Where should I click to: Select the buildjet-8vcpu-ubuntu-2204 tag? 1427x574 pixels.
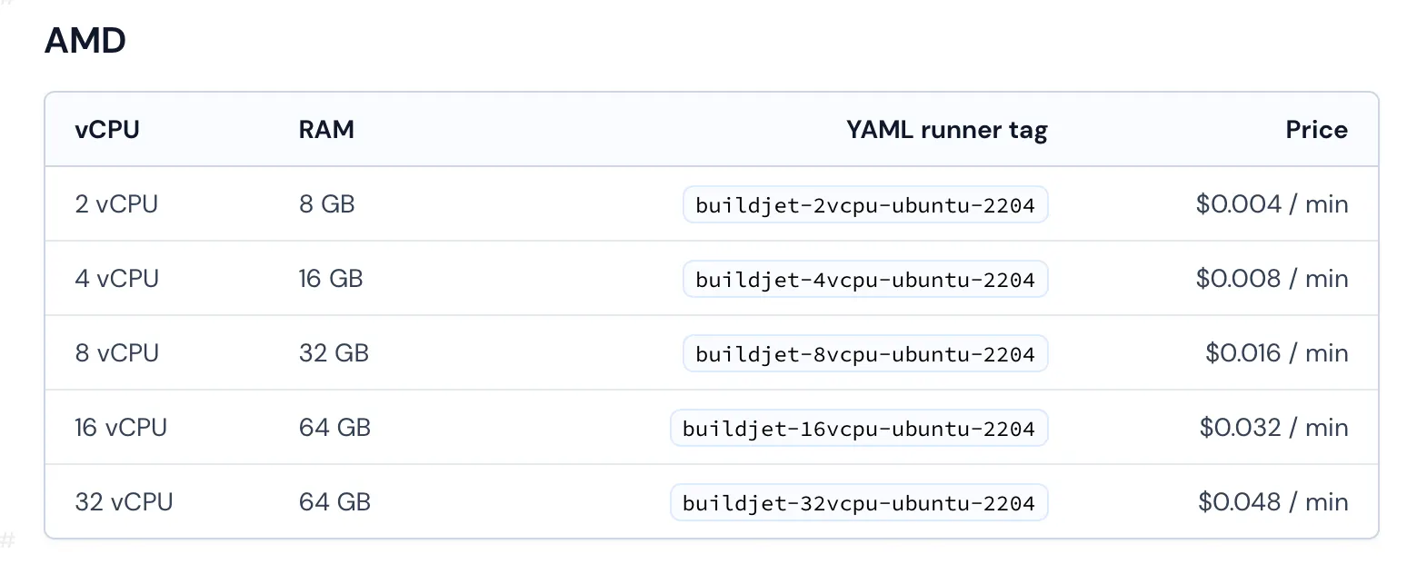point(864,354)
